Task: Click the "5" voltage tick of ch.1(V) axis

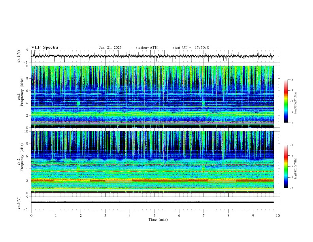Action: [x=27, y=50]
